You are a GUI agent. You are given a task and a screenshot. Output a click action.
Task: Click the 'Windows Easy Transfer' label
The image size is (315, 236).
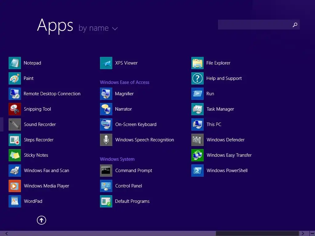click(x=229, y=155)
